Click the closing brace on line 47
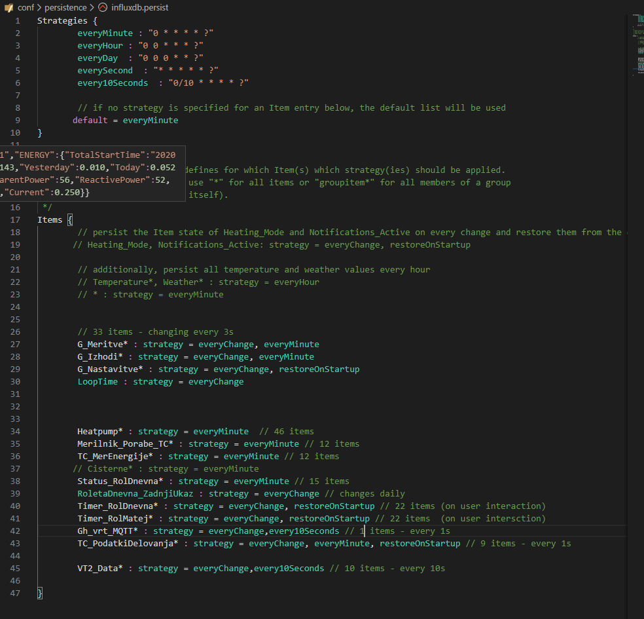644x619 pixels. click(x=40, y=593)
